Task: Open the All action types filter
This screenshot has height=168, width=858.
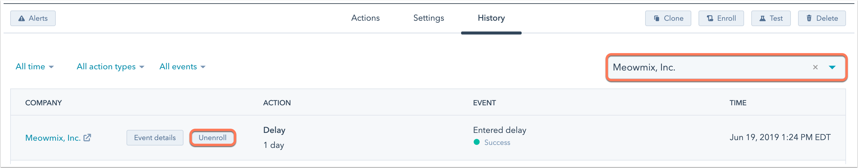Action: click(110, 67)
